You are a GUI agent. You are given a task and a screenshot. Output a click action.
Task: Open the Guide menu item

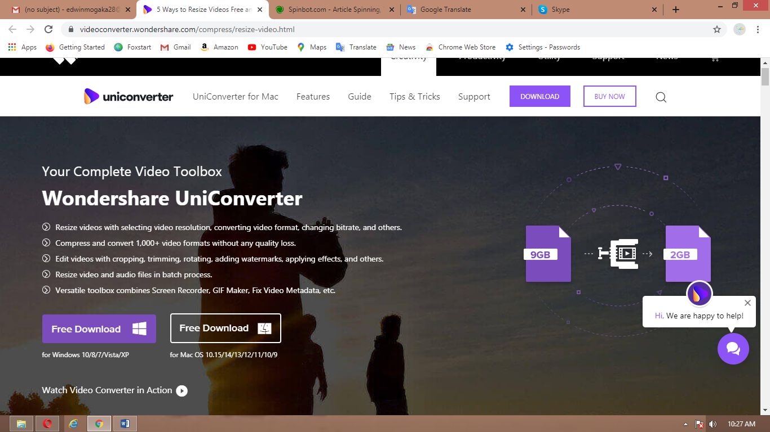(x=360, y=96)
